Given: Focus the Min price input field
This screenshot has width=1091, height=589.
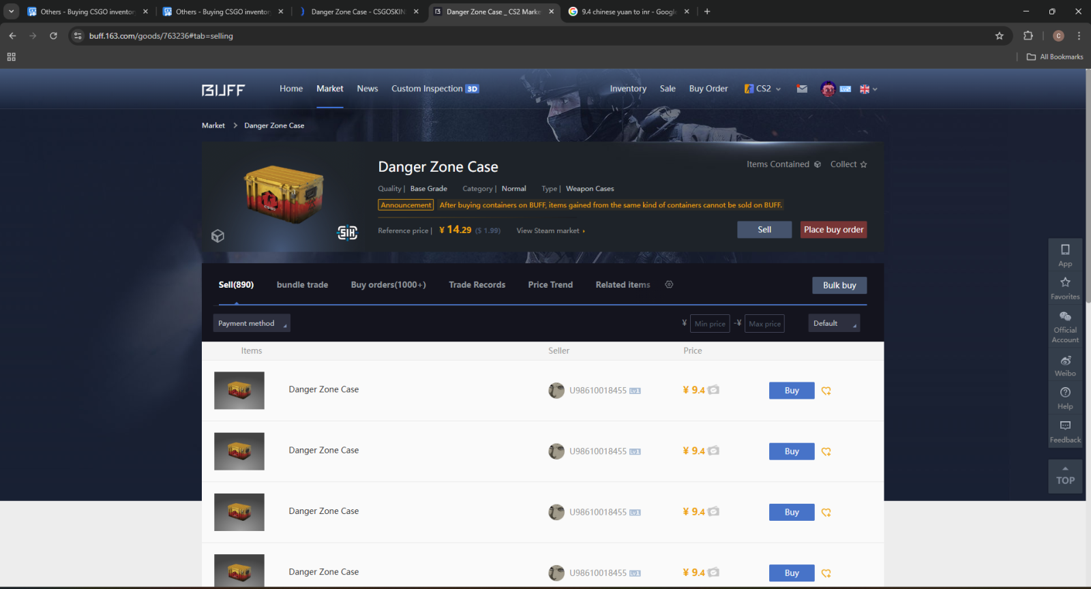Looking at the screenshot, I should [x=710, y=323].
